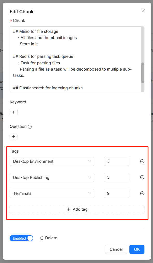Open the Terminals tag dropdown
The image size is (153, 263).
click(52, 193)
